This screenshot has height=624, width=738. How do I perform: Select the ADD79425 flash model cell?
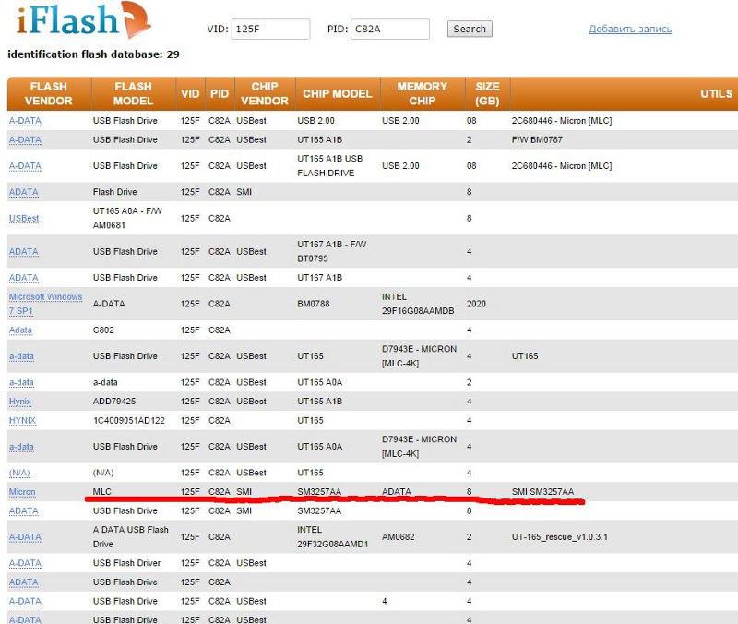point(114,402)
